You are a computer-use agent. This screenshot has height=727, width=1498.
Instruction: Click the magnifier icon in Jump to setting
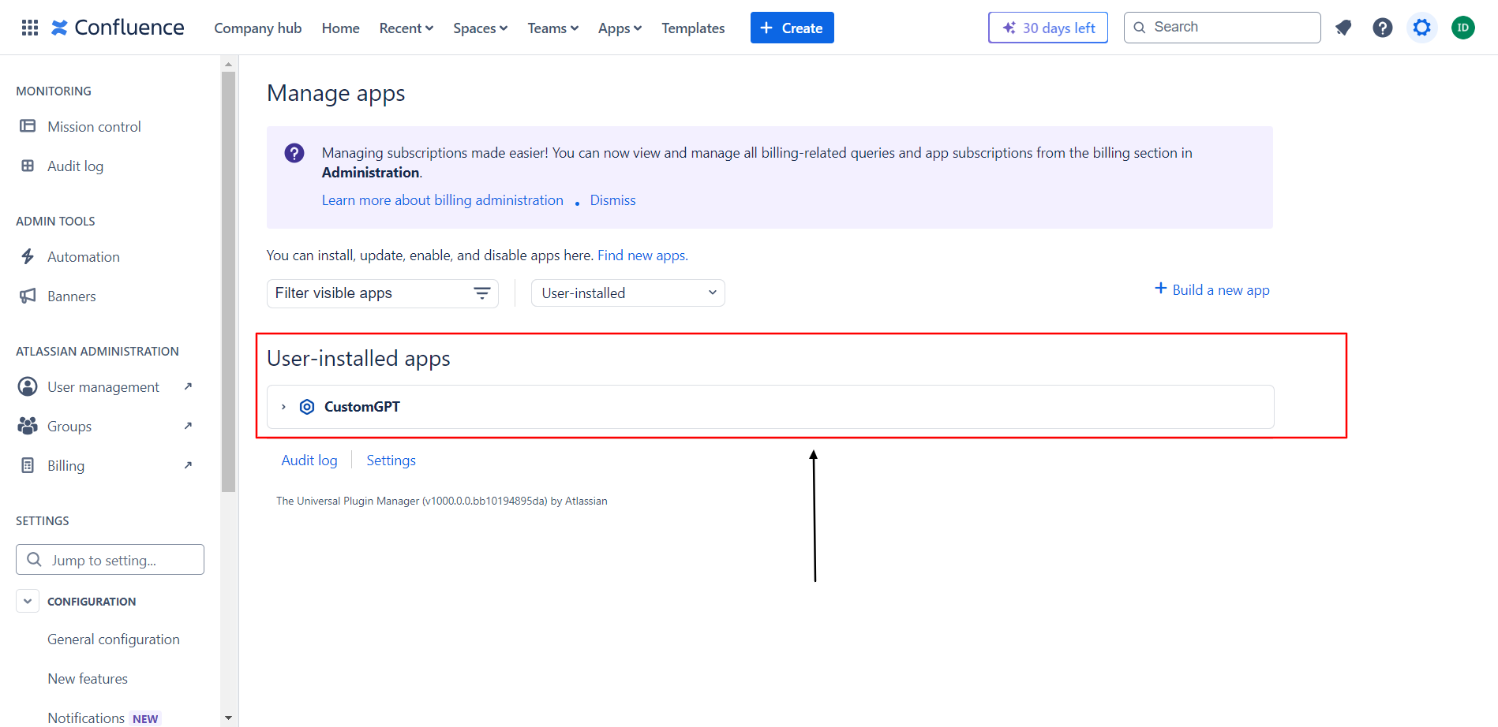tap(35, 560)
